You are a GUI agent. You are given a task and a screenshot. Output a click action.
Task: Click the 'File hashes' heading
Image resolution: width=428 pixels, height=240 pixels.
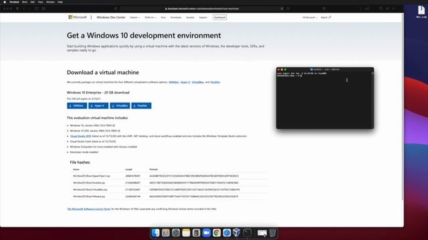click(x=80, y=162)
